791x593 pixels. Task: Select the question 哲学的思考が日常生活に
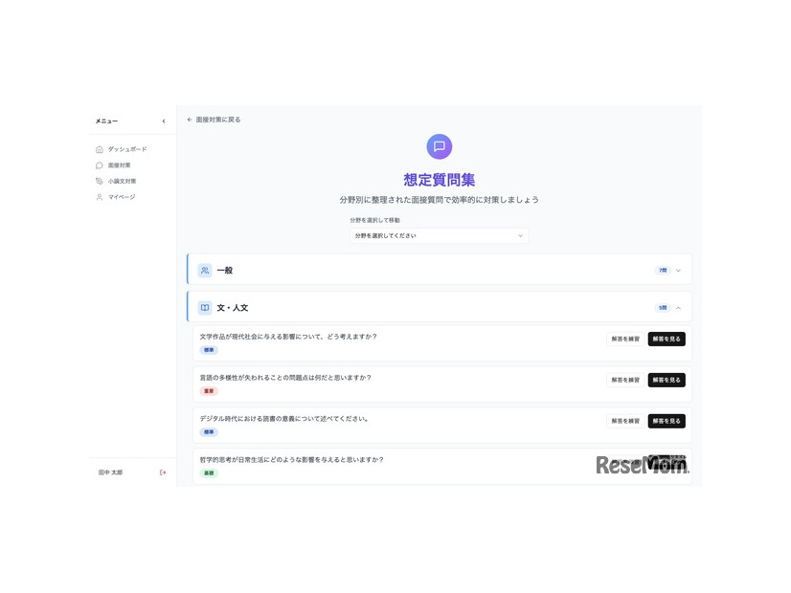[291, 459]
